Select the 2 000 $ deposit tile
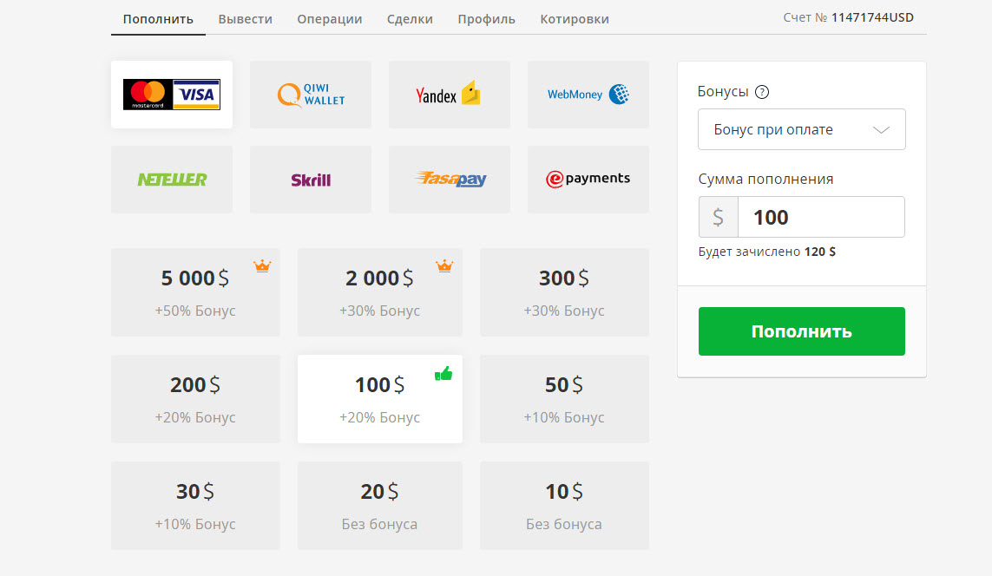Screen dimensions: 992x576 click(x=379, y=292)
